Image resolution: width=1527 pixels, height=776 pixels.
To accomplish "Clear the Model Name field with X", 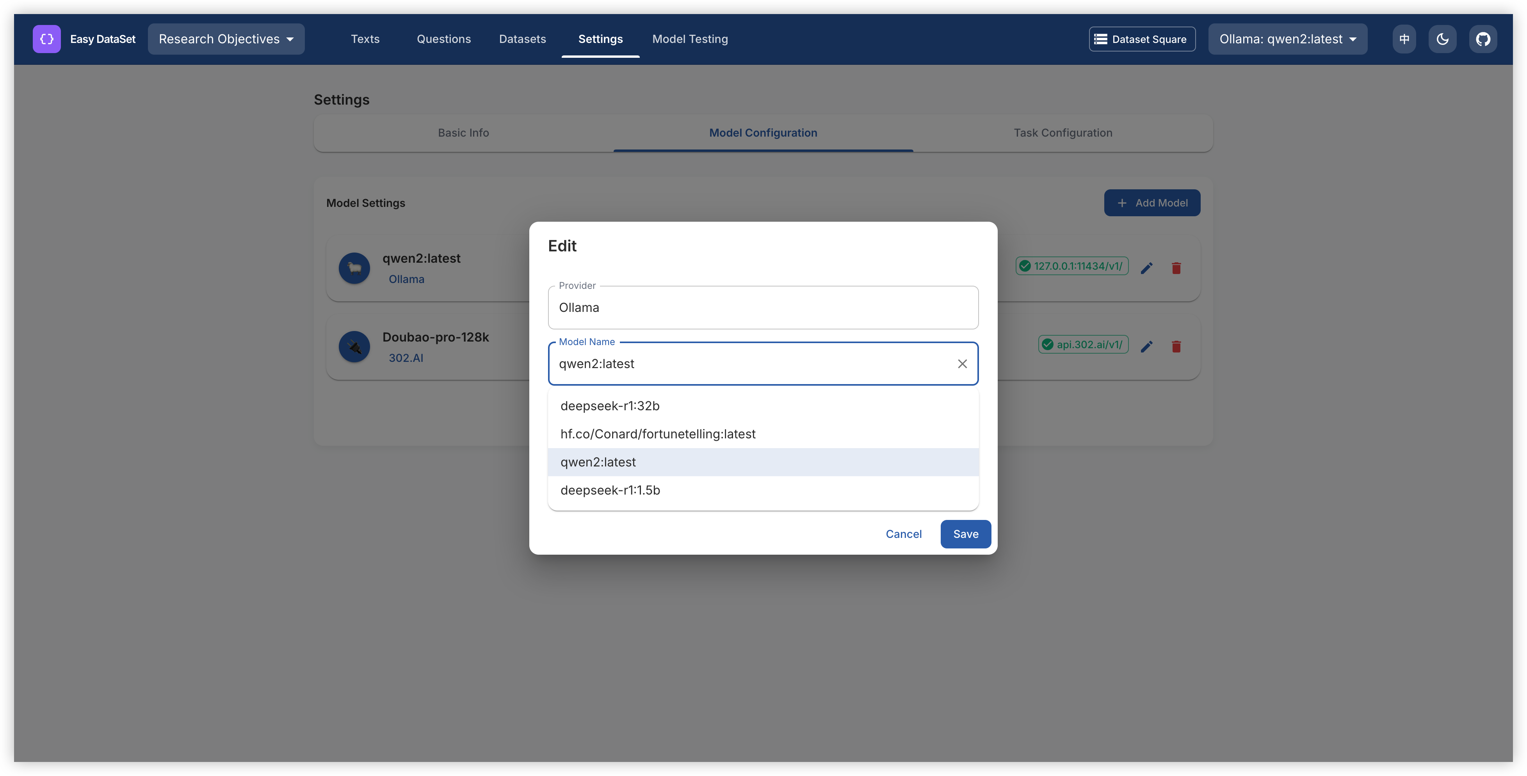I will tap(962, 364).
